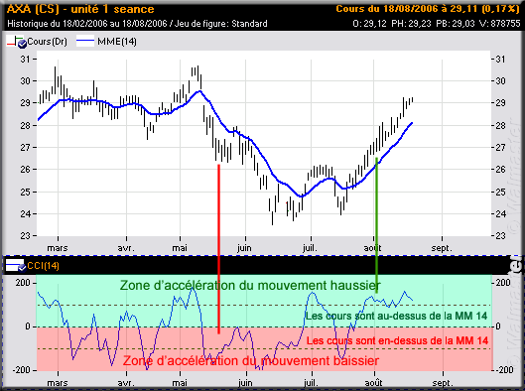Click the 'sept.' label on price chart axis
Image resolution: width=525 pixels, height=391 pixels.
(442, 248)
